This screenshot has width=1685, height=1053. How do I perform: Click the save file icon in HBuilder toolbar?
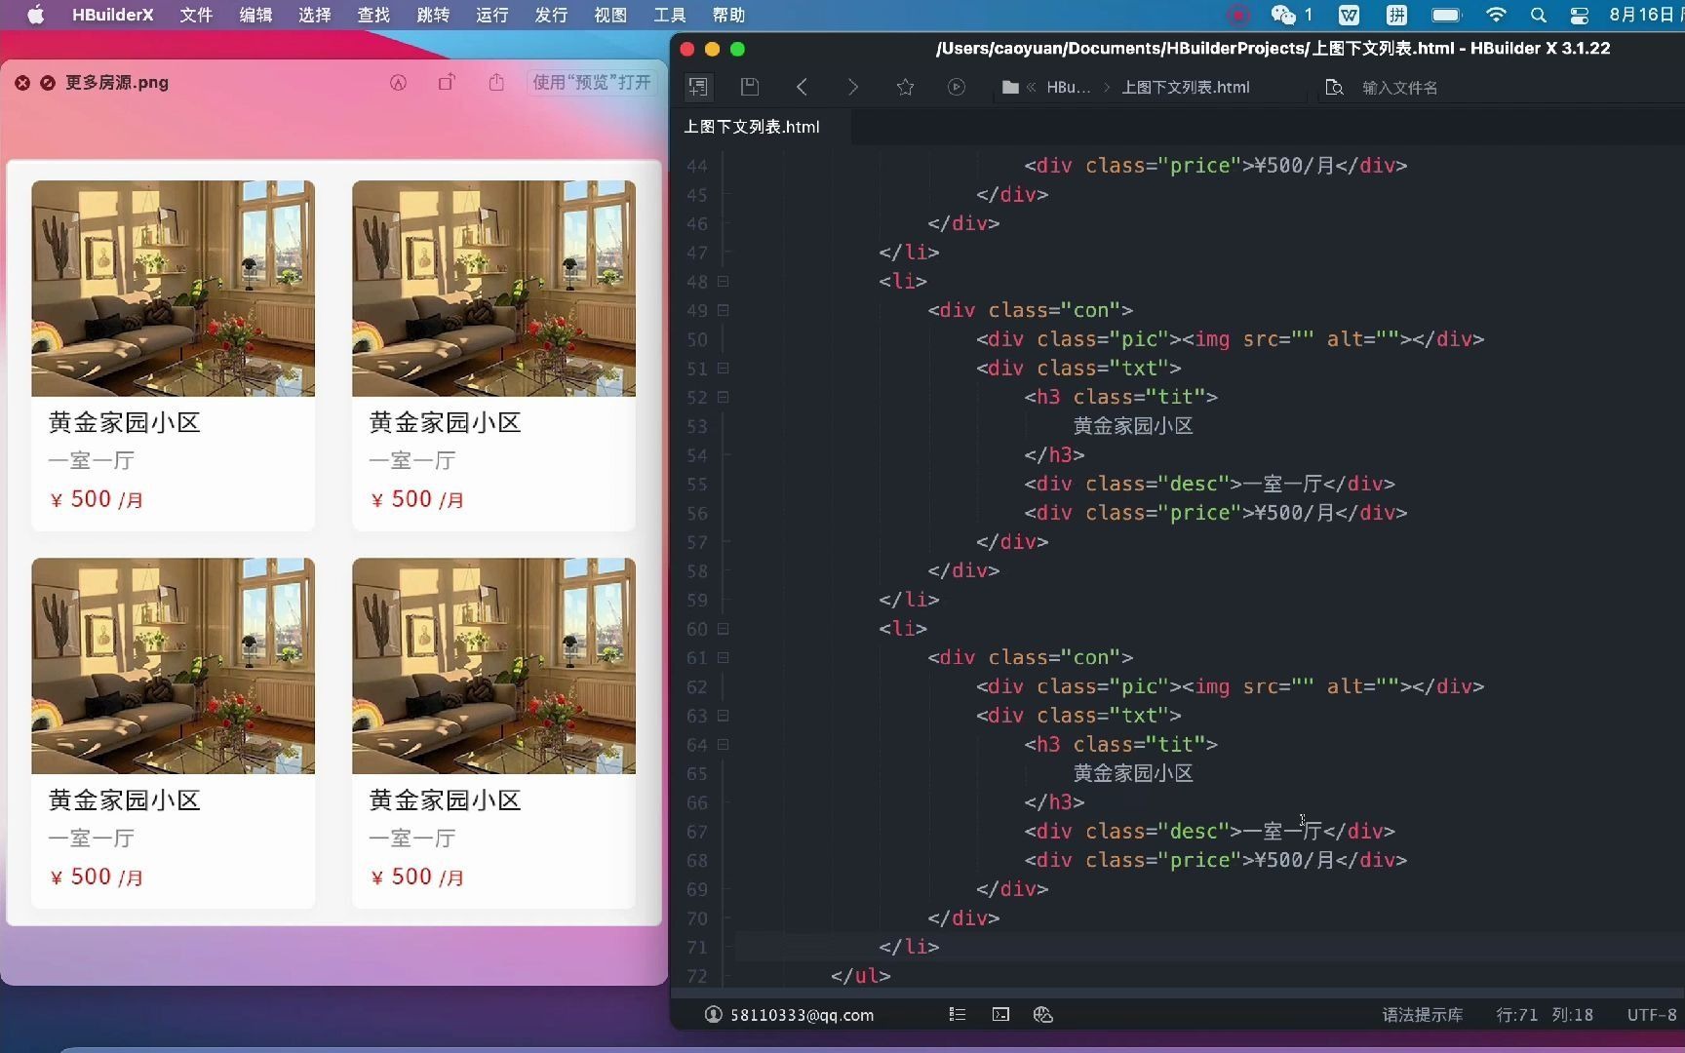tap(750, 87)
